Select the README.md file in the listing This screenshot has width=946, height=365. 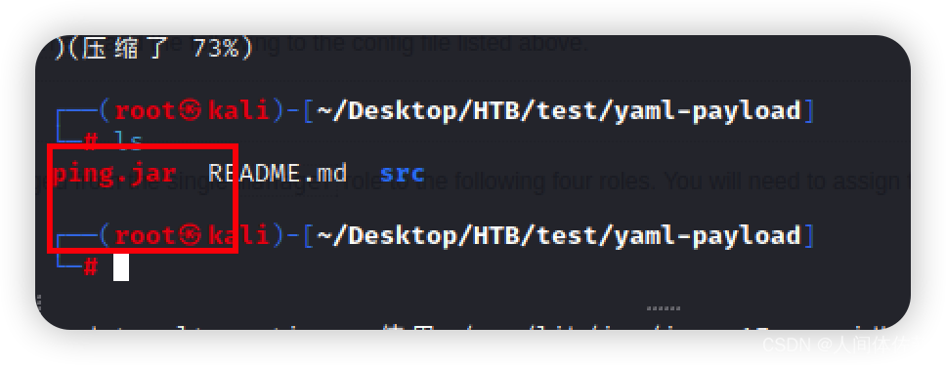point(278,174)
